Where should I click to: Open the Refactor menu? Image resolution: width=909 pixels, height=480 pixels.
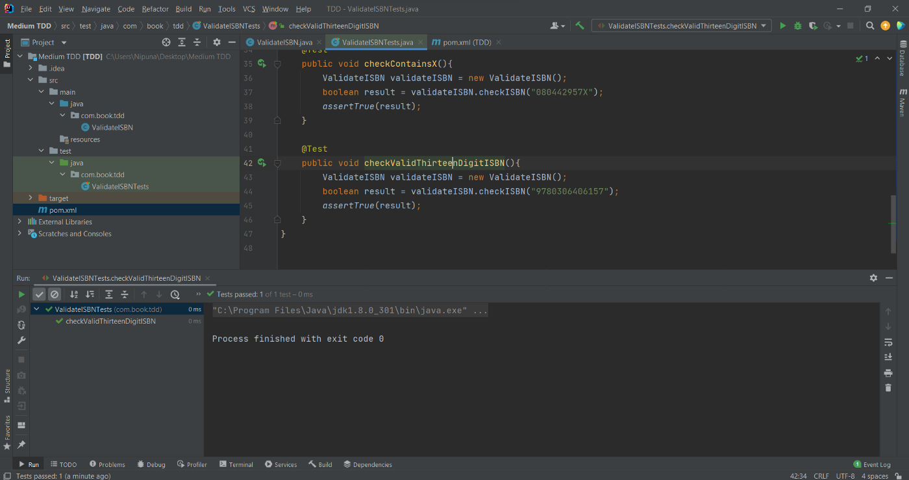[x=155, y=9]
